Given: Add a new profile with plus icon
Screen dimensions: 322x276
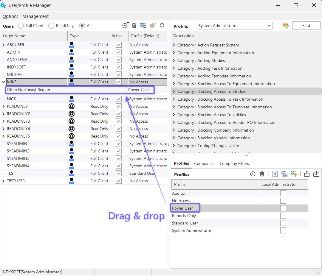Looking at the screenshot, I should tap(253, 174).
